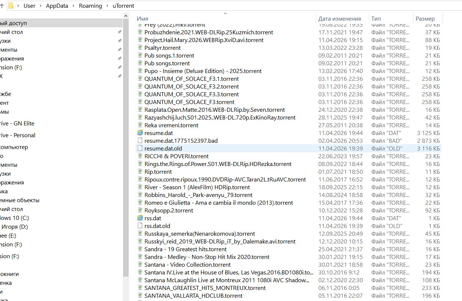Sort by the Дата изменения column header
Viewport: 462px width, 301px height.
coord(339,19)
